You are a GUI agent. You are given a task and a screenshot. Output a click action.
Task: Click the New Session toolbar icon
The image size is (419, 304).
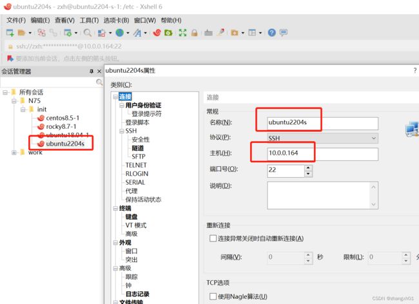(10, 33)
